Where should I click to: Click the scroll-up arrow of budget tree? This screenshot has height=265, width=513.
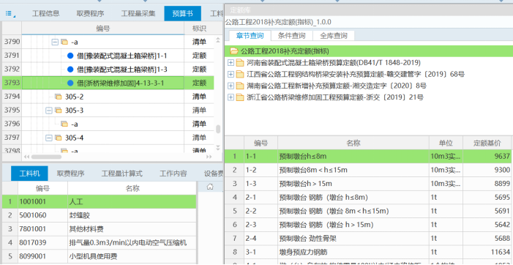click(218, 40)
